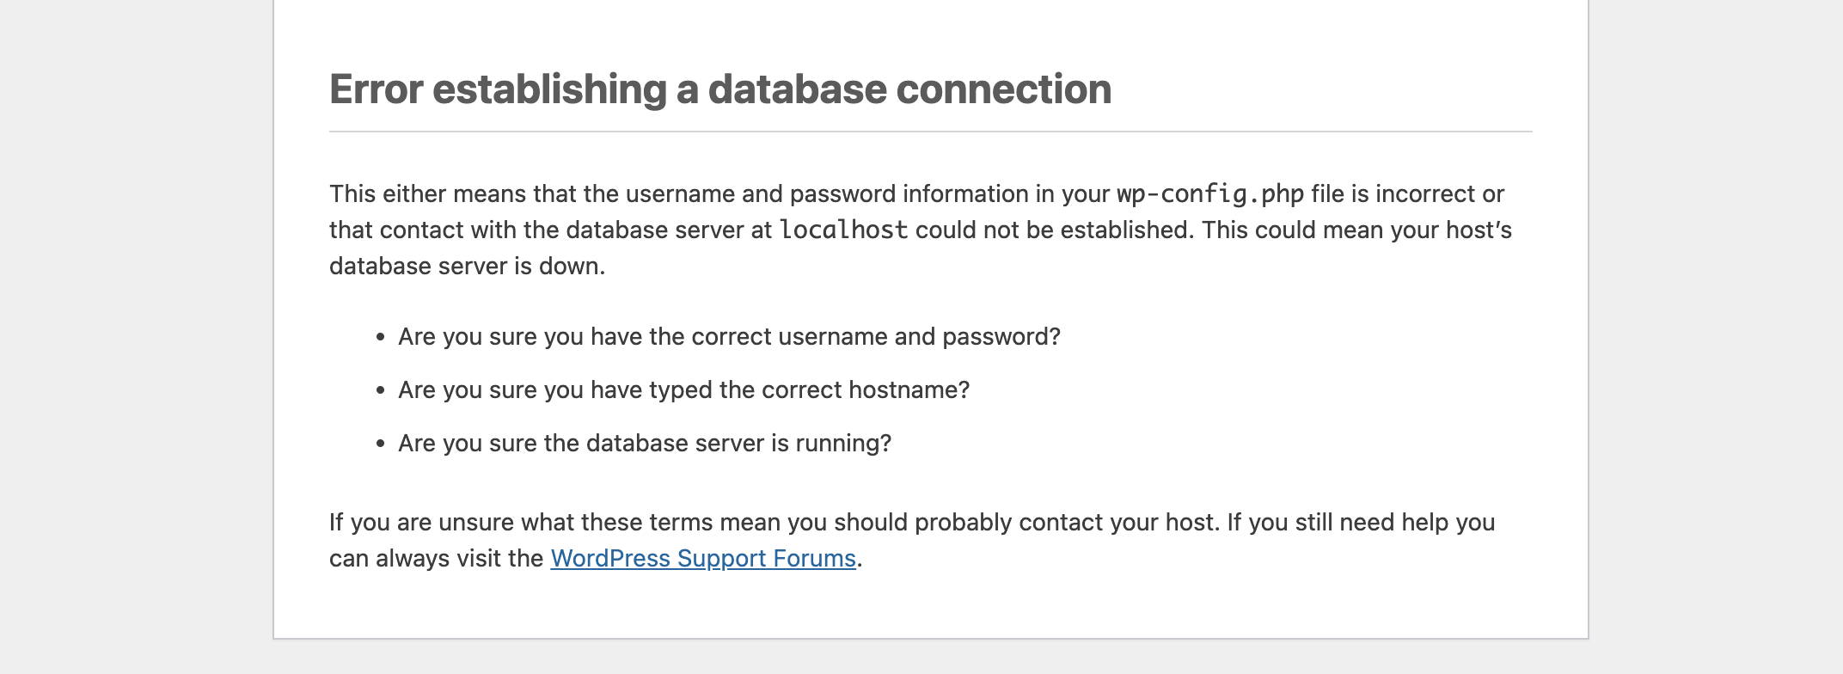This screenshot has height=674, width=1843.
Task: Click the "can always visit the" text
Action: [436, 559]
